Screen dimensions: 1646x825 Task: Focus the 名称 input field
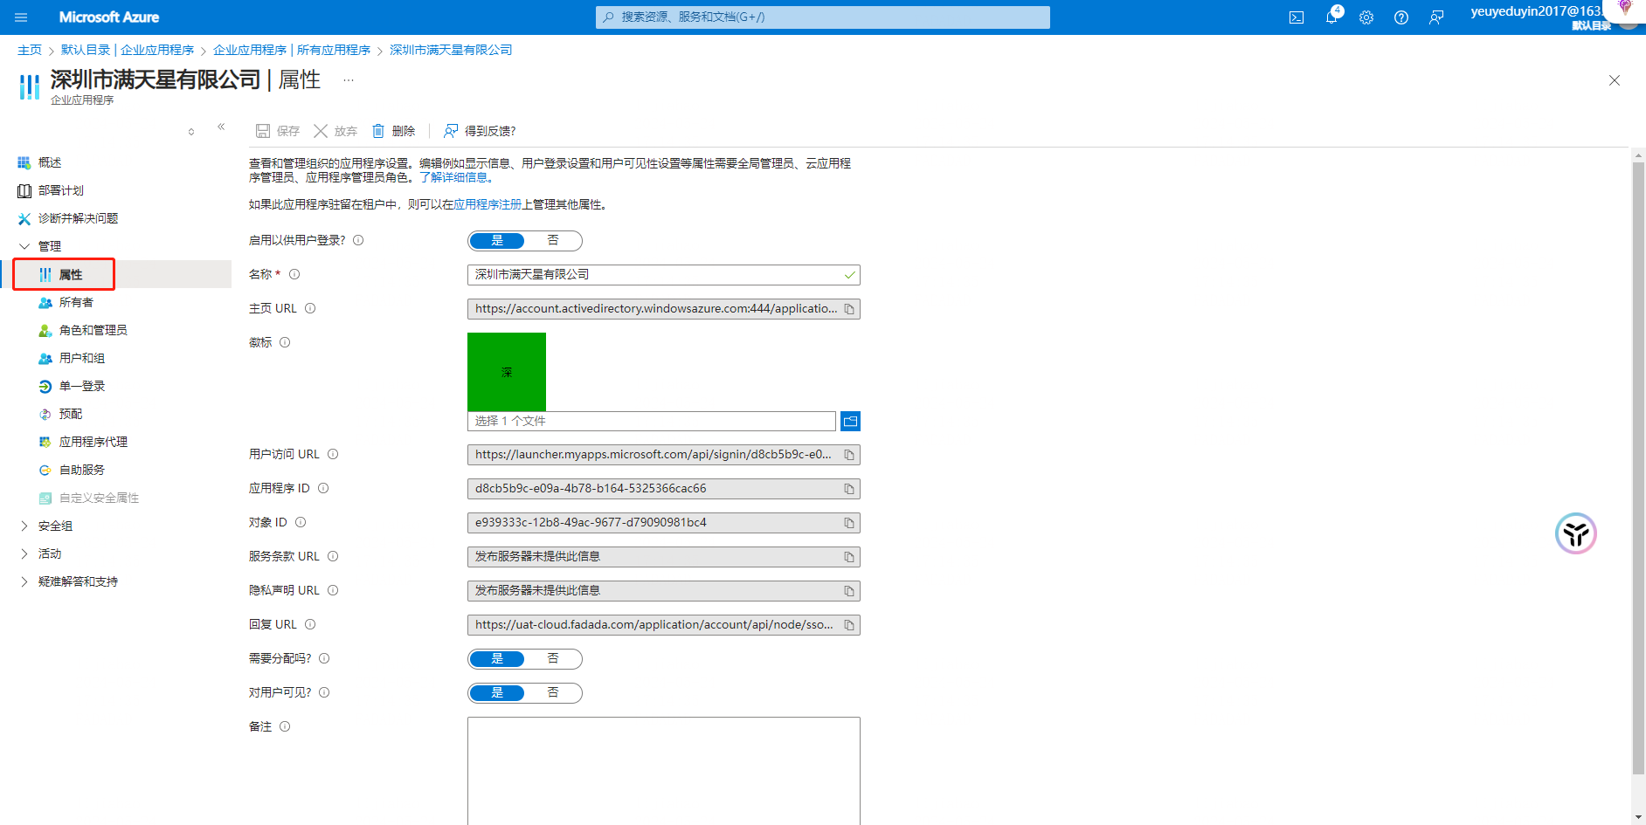(x=664, y=275)
